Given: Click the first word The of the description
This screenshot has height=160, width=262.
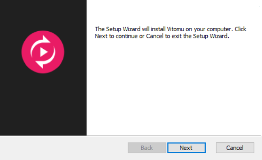Looking at the screenshot, I should 100,29.
